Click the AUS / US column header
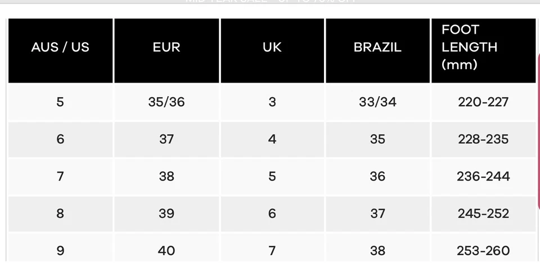The height and width of the screenshot is (276, 540). click(x=60, y=47)
